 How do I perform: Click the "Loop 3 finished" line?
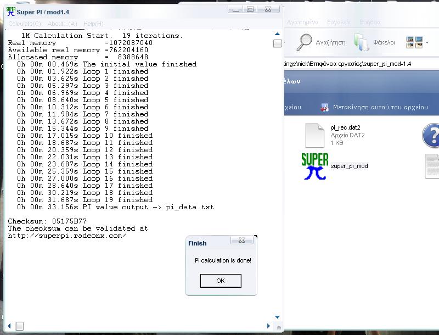click(82, 86)
